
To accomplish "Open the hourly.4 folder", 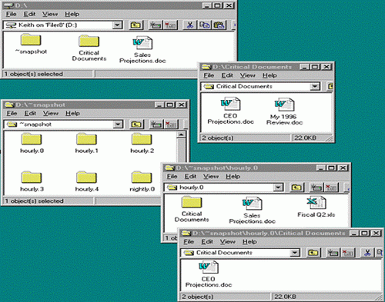I will point(86,181).
